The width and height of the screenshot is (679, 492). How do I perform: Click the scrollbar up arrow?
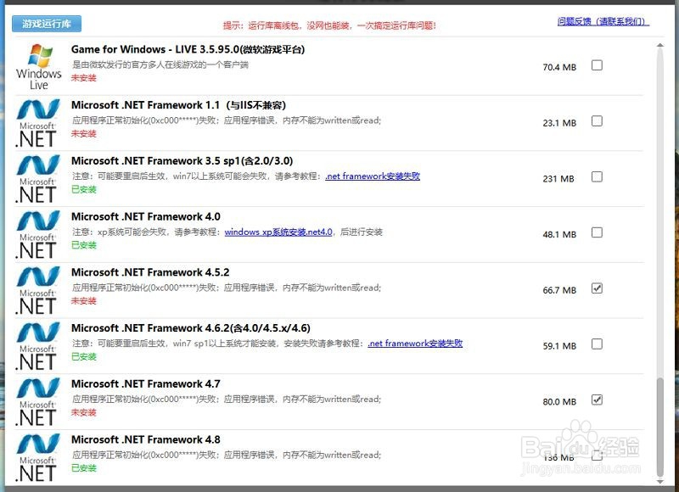coord(660,45)
